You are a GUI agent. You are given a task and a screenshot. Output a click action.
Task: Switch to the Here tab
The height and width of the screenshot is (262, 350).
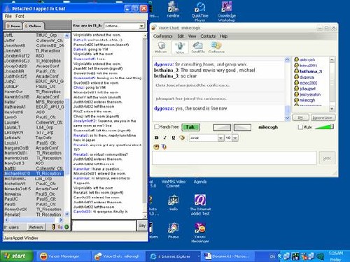(13, 26)
